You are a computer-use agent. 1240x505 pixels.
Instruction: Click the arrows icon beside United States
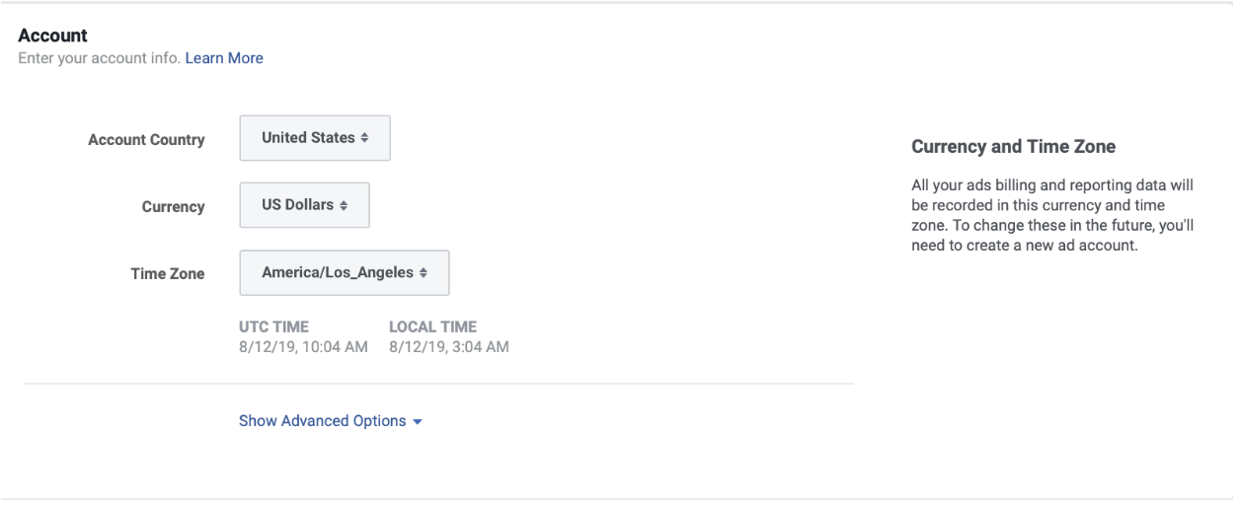click(x=364, y=138)
